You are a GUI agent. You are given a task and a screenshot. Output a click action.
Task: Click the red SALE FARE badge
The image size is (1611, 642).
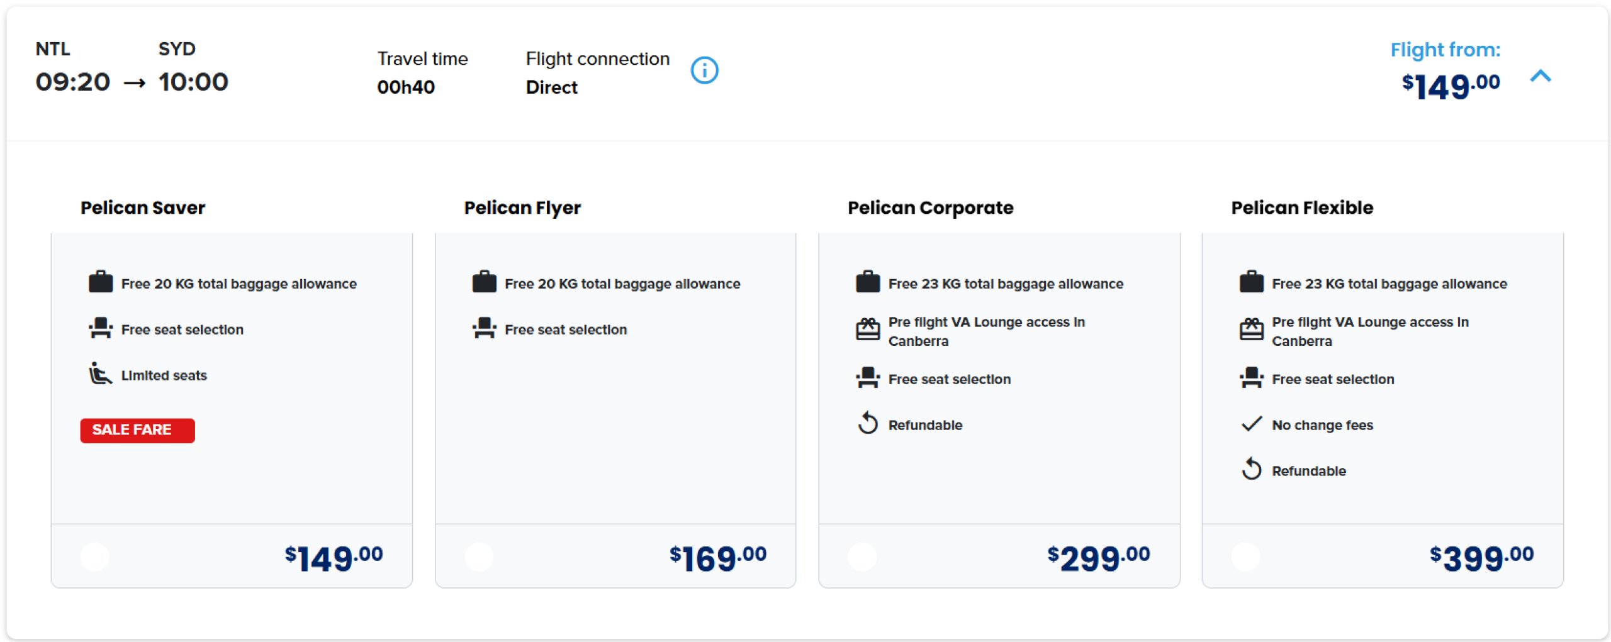point(137,430)
